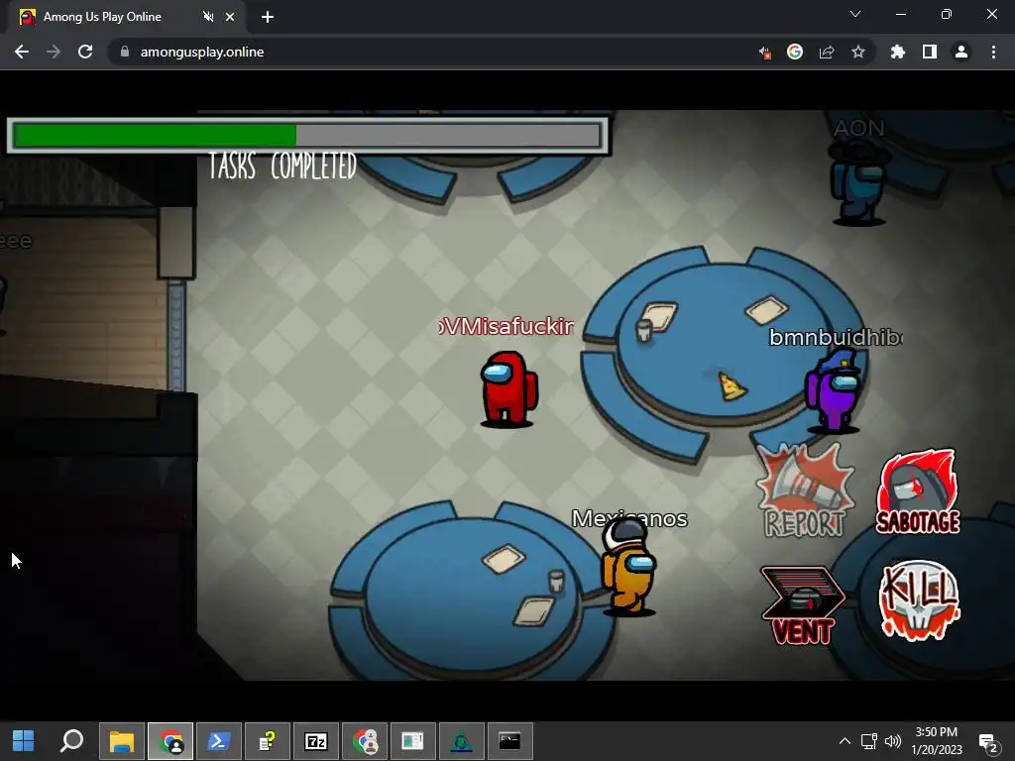Minimize the Chrome window
The height and width of the screenshot is (761, 1015).
(x=900, y=14)
